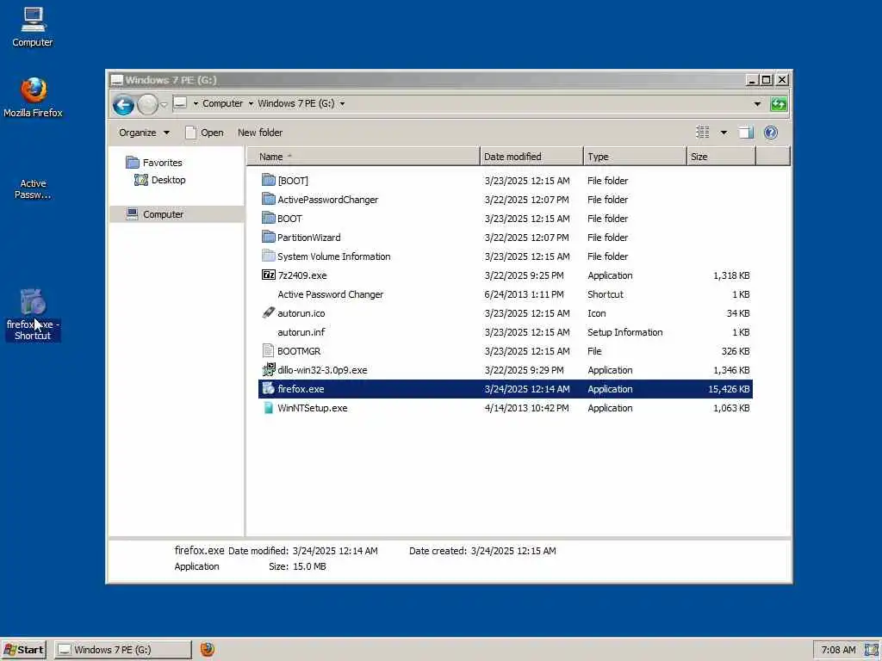Image resolution: width=882 pixels, height=661 pixels.
Task: Click the grayed forward navigation arrow
Action: [x=147, y=104]
